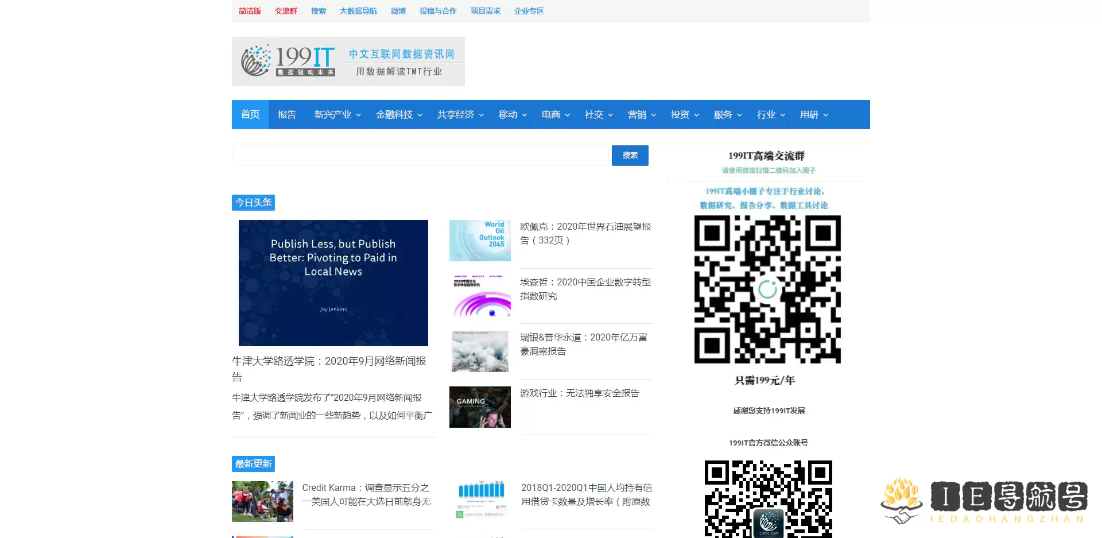Expand the 电商 dropdown in navbar
This screenshot has height=538, width=1102.
pos(556,115)
